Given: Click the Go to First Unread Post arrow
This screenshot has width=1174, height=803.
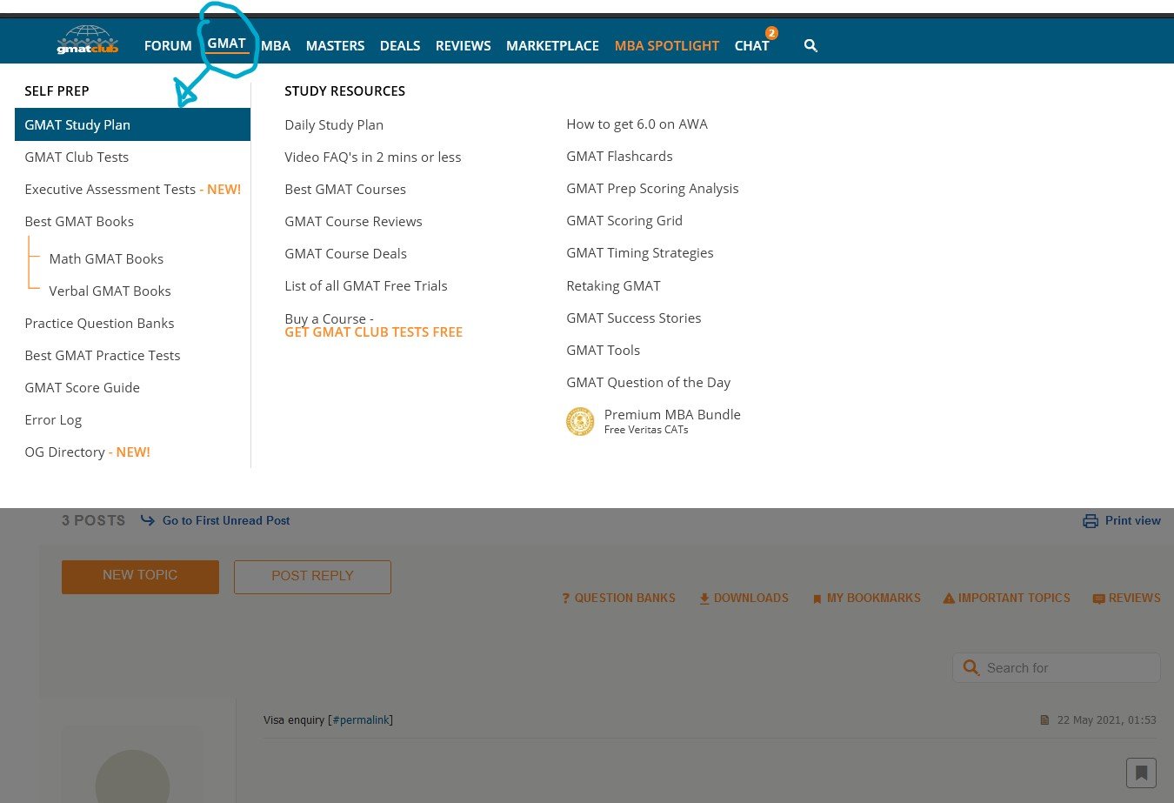Looking at the screenshot, I should (x=148, y=520).
